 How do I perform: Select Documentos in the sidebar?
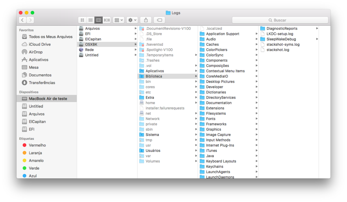point(40,75)
